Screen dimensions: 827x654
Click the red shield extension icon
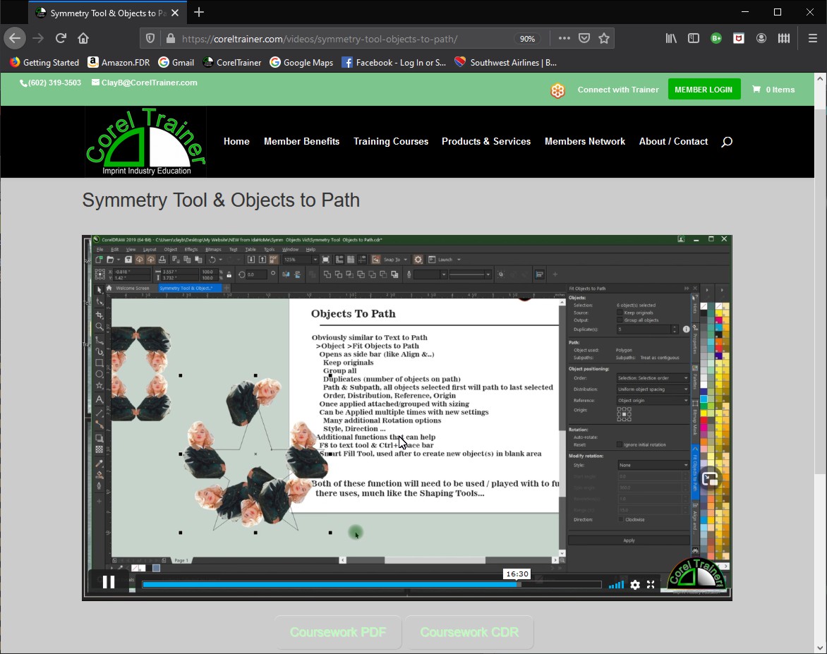pyautogui.click(x=739, y=38)
